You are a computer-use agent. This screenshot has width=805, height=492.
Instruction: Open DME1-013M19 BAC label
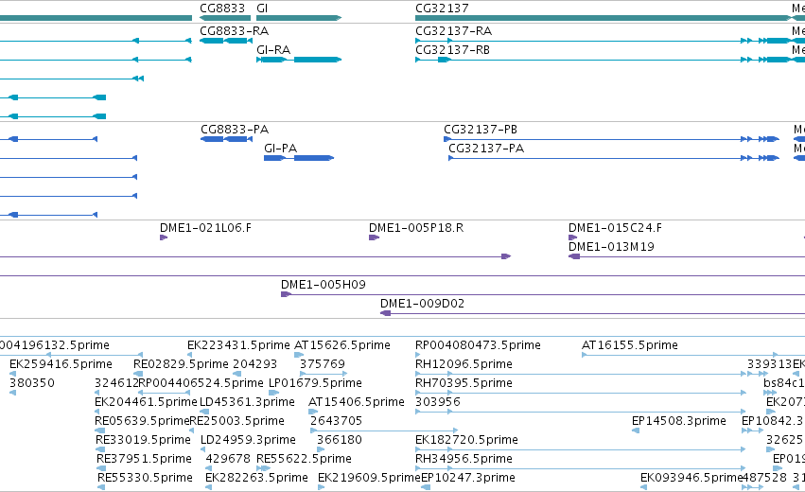pyautogui.click(x=611, y=247)
